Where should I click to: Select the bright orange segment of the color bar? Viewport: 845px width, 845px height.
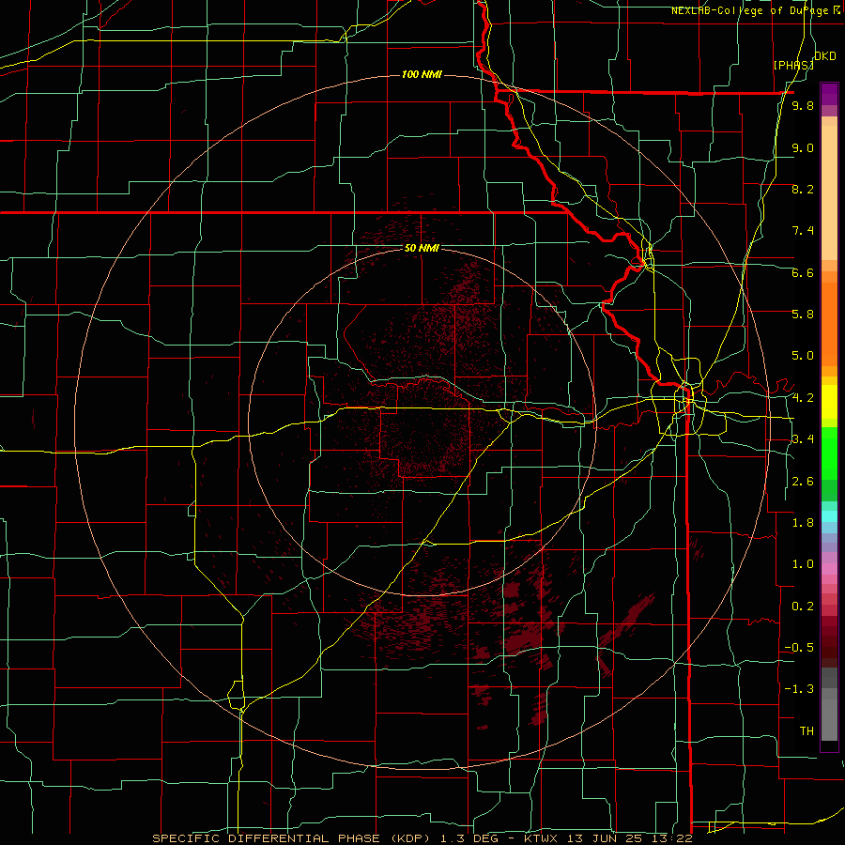(x=829, y=324)
